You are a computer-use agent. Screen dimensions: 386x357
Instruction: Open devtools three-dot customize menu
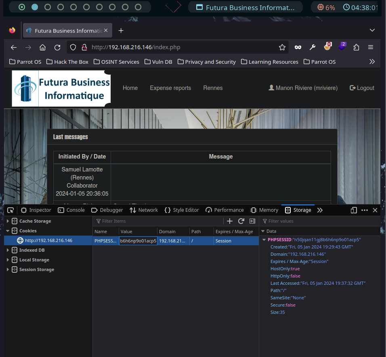click(365, 210)
